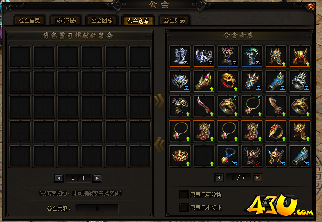Choose the red-gem golden ring

point(276,131)
